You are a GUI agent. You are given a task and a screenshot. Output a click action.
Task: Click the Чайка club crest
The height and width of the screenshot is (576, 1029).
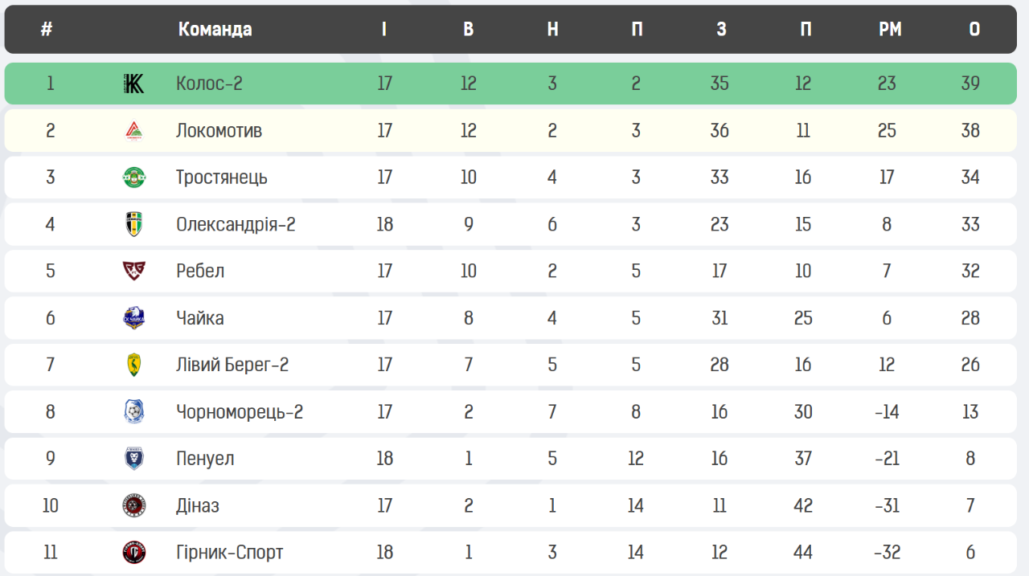click(133, 318)
